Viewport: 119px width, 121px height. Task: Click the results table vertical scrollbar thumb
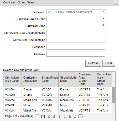(x=114, y=95)
